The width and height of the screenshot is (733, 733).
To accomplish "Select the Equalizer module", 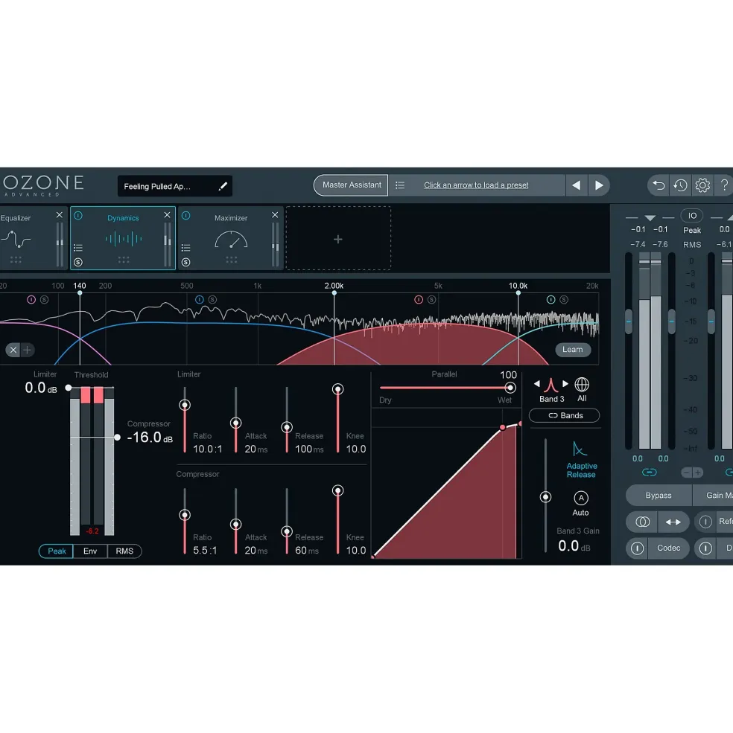I will (x=33, y=238).
